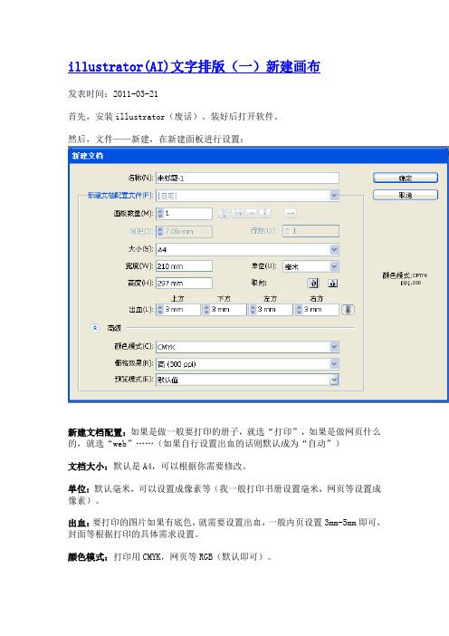Select the grid by column artboard arrangement icon
449x636 pixels.
(x=238, y=213)
